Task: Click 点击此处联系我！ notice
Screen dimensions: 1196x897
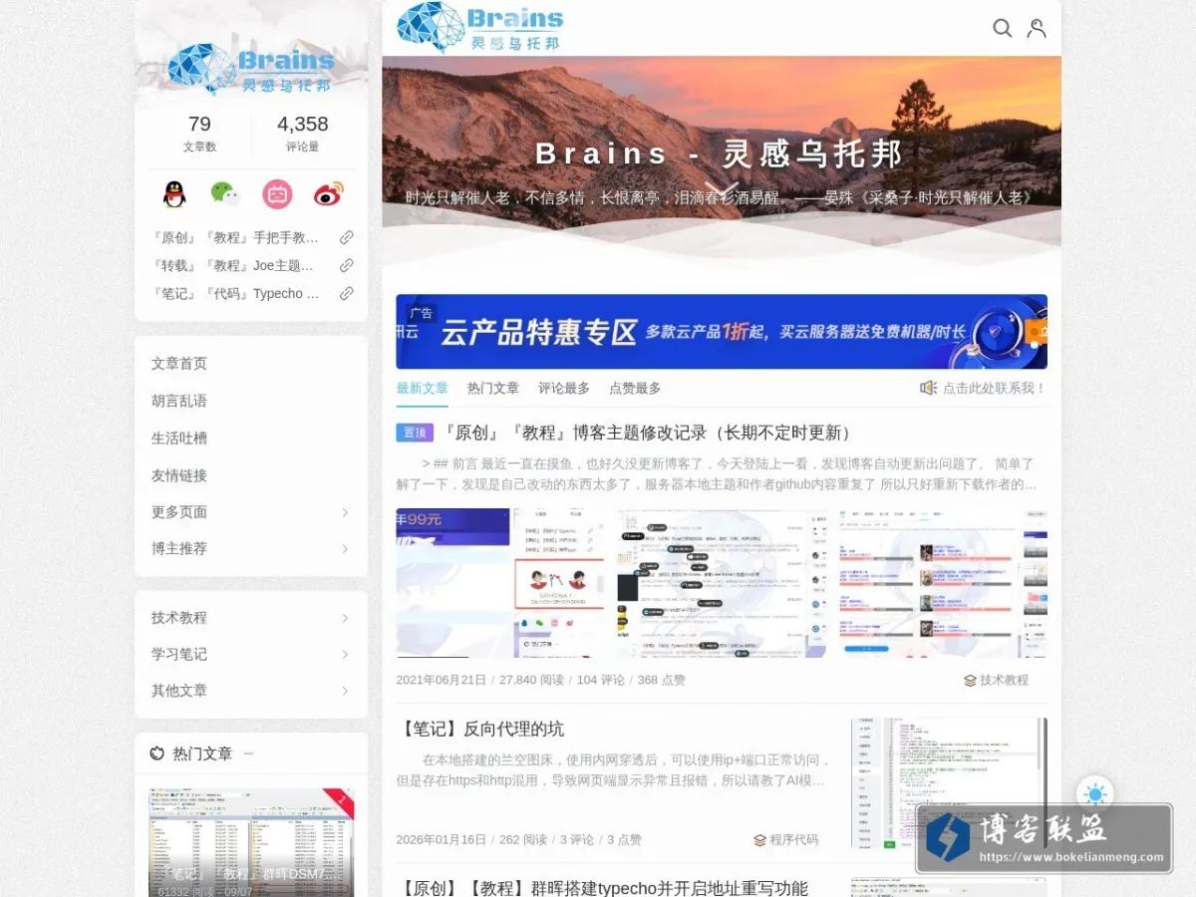Action: click(995, 388)
